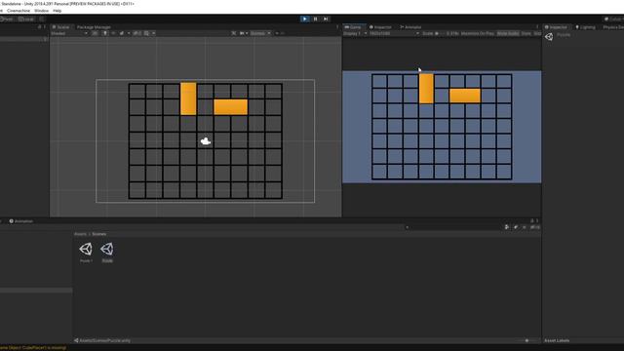
Task: Click the Step frame button
Action: click(326, 19)
